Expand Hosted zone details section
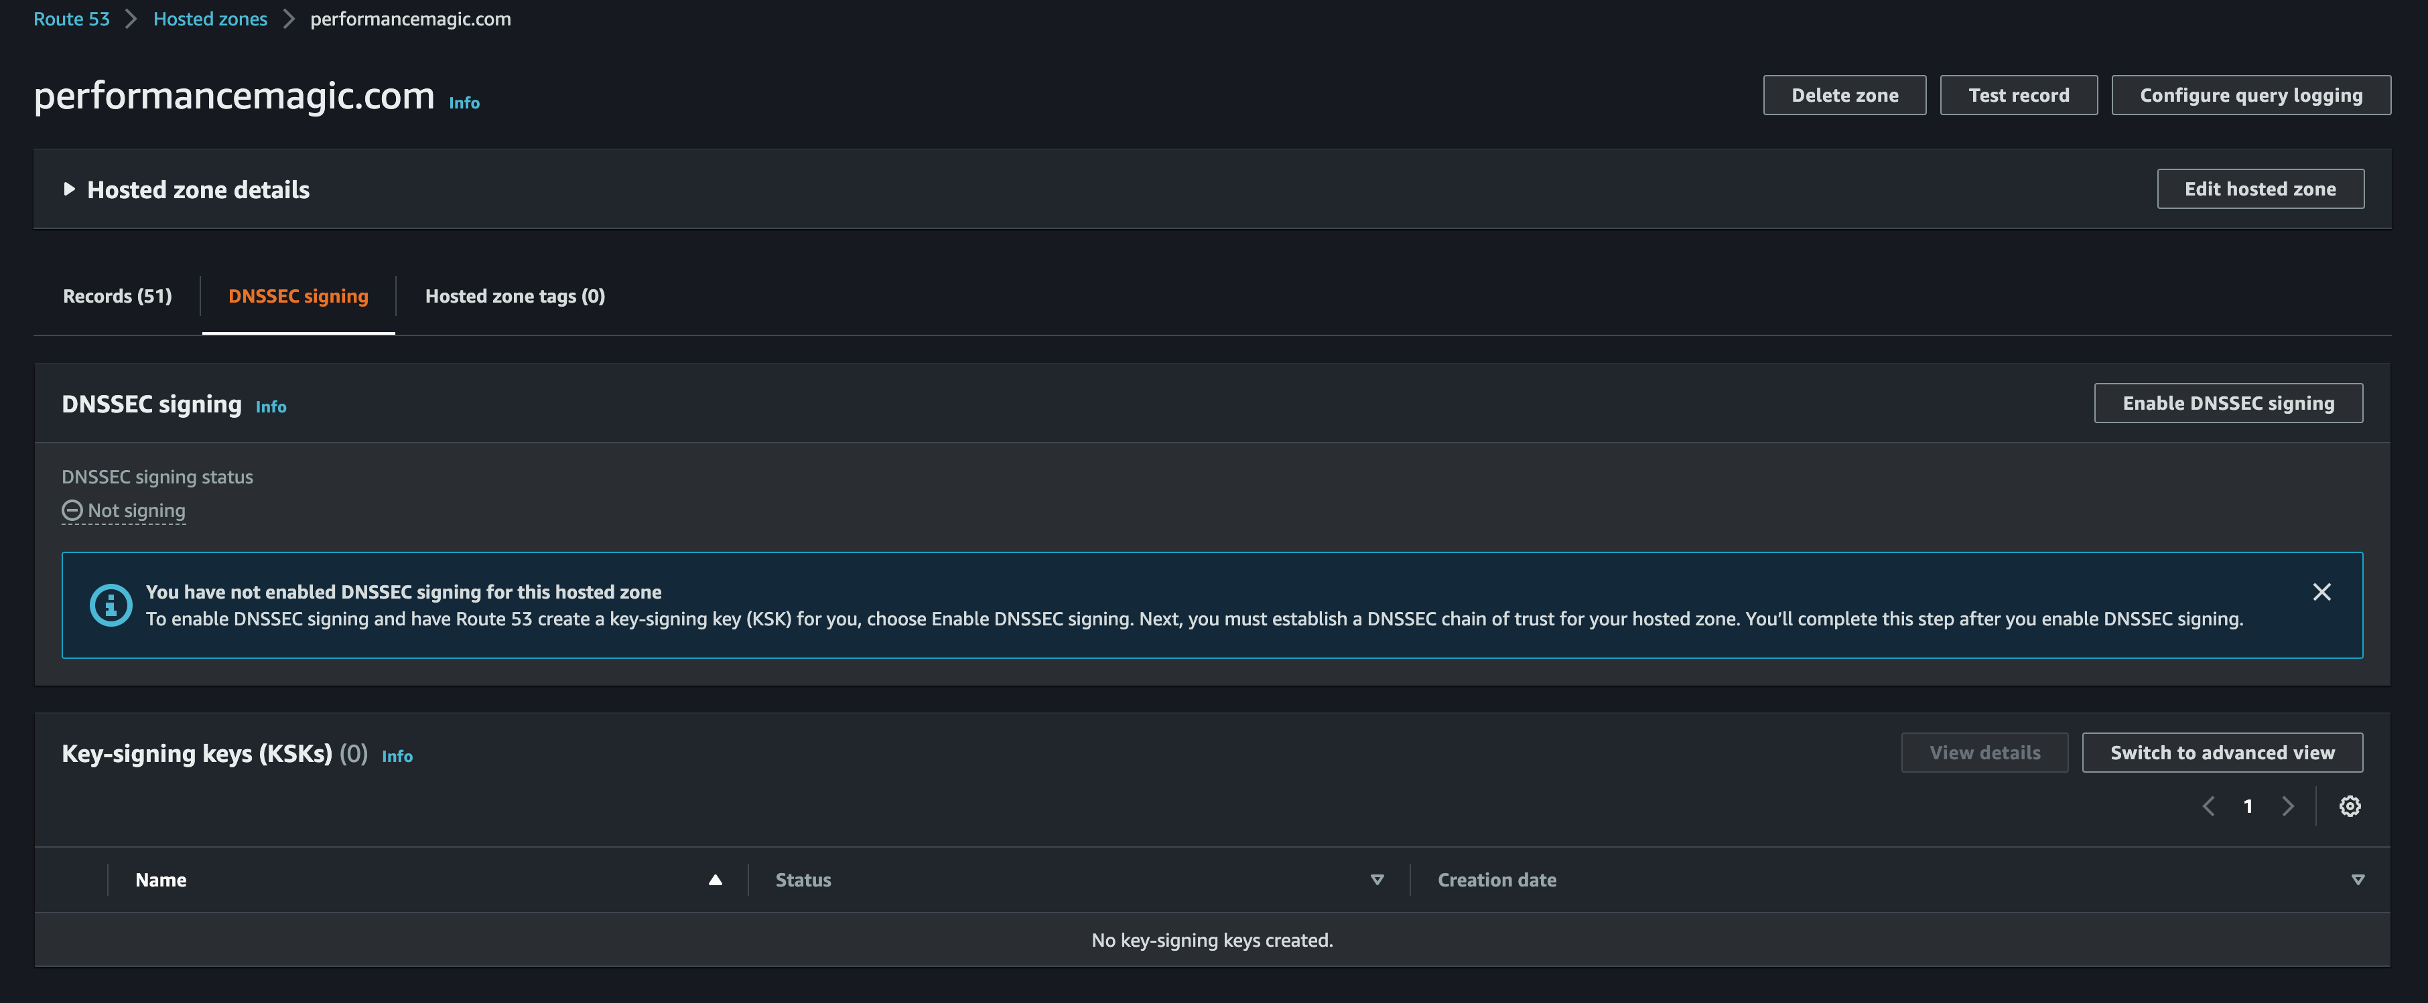 click(x=69, y=189)
